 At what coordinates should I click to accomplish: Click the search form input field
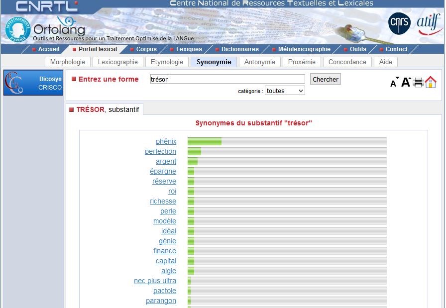pyautogui.click(x=227, y=79)
